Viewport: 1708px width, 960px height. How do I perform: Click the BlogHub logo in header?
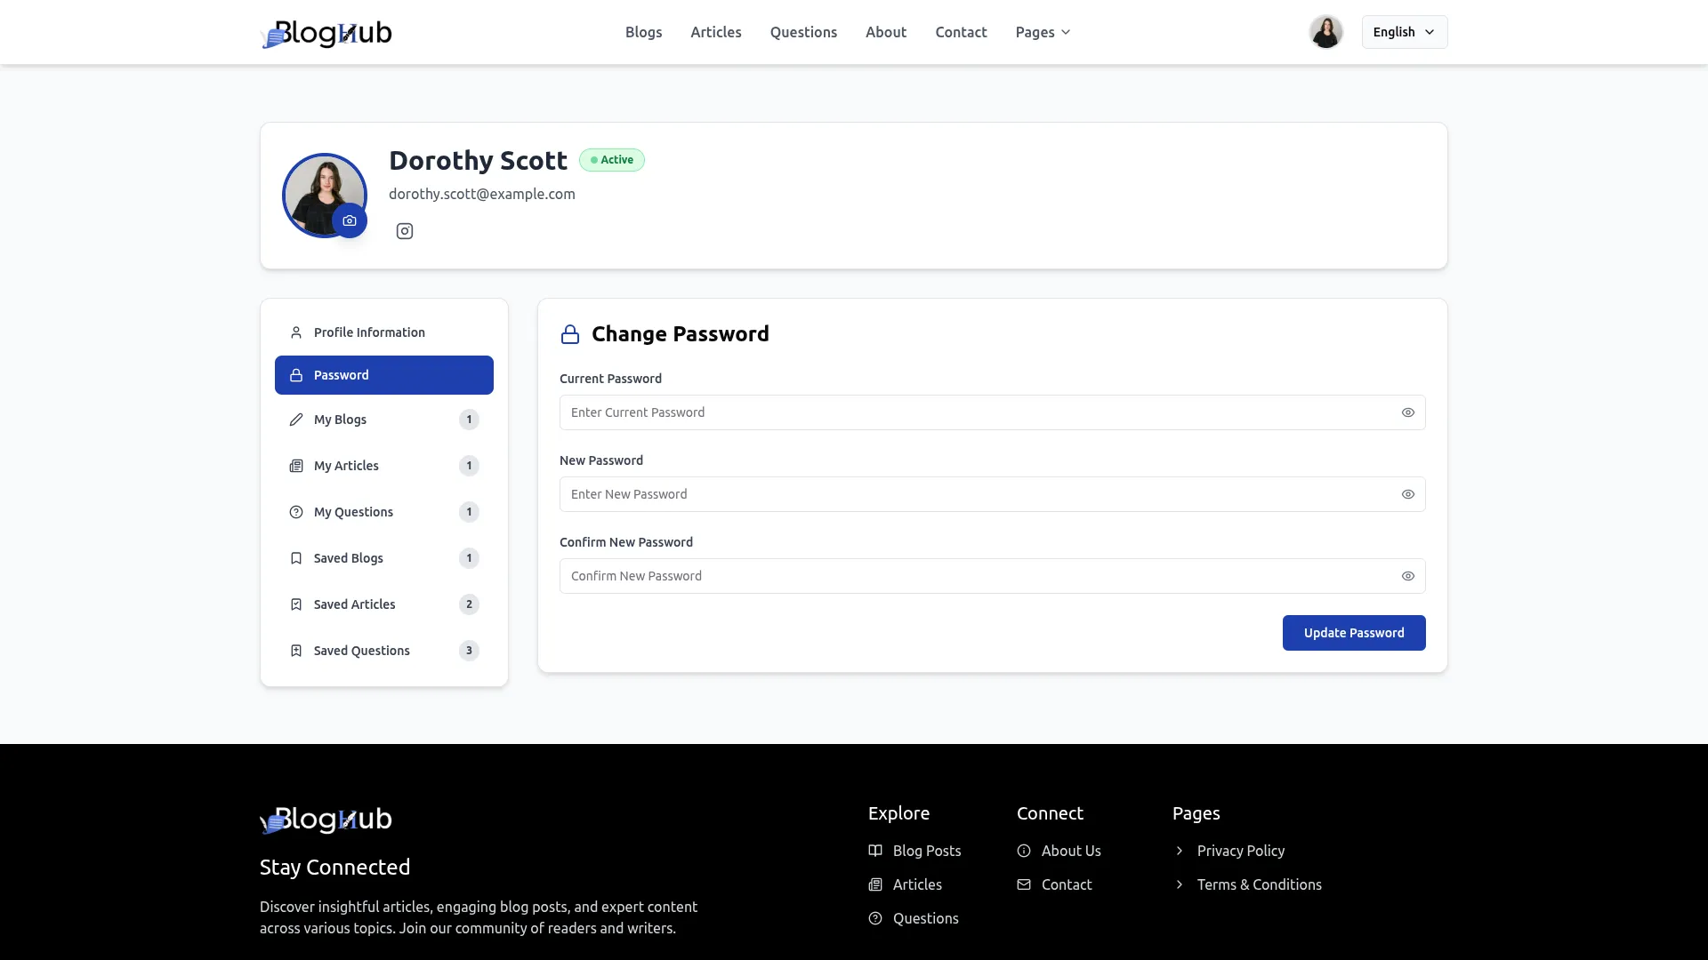click(326, 33)
